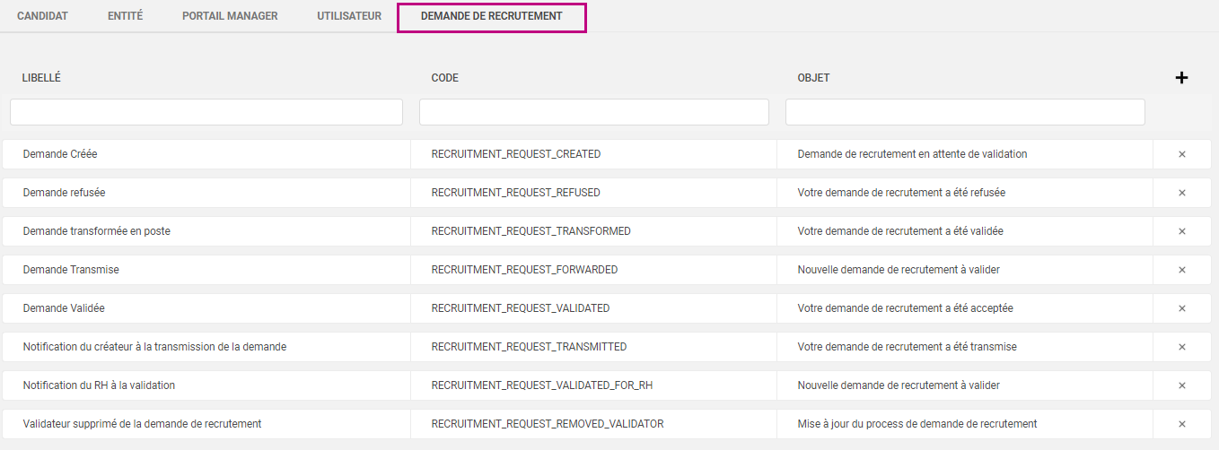Remove RECRUITMENT_REQUEST_TRANSMITTED row with X

pyautogui.click(x=1181, y=347)
